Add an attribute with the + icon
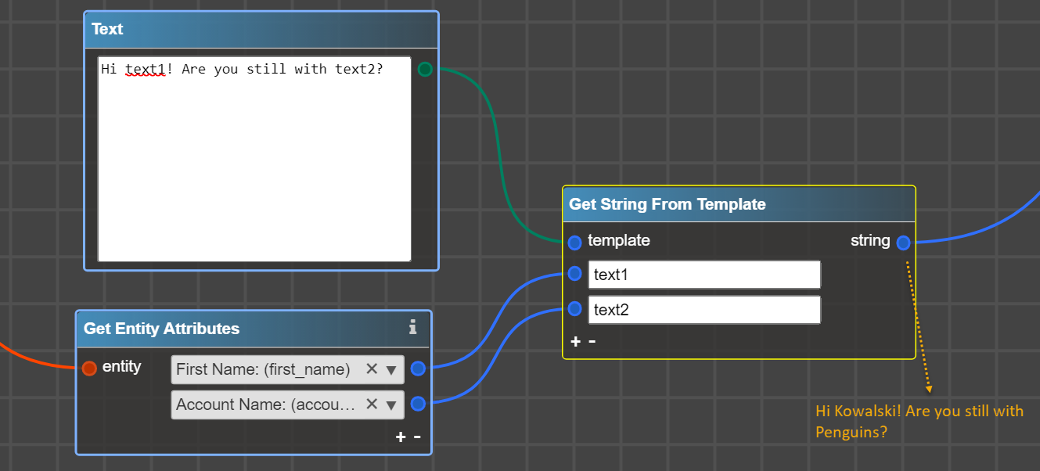 pyautogui.click(x=400, y=437)
